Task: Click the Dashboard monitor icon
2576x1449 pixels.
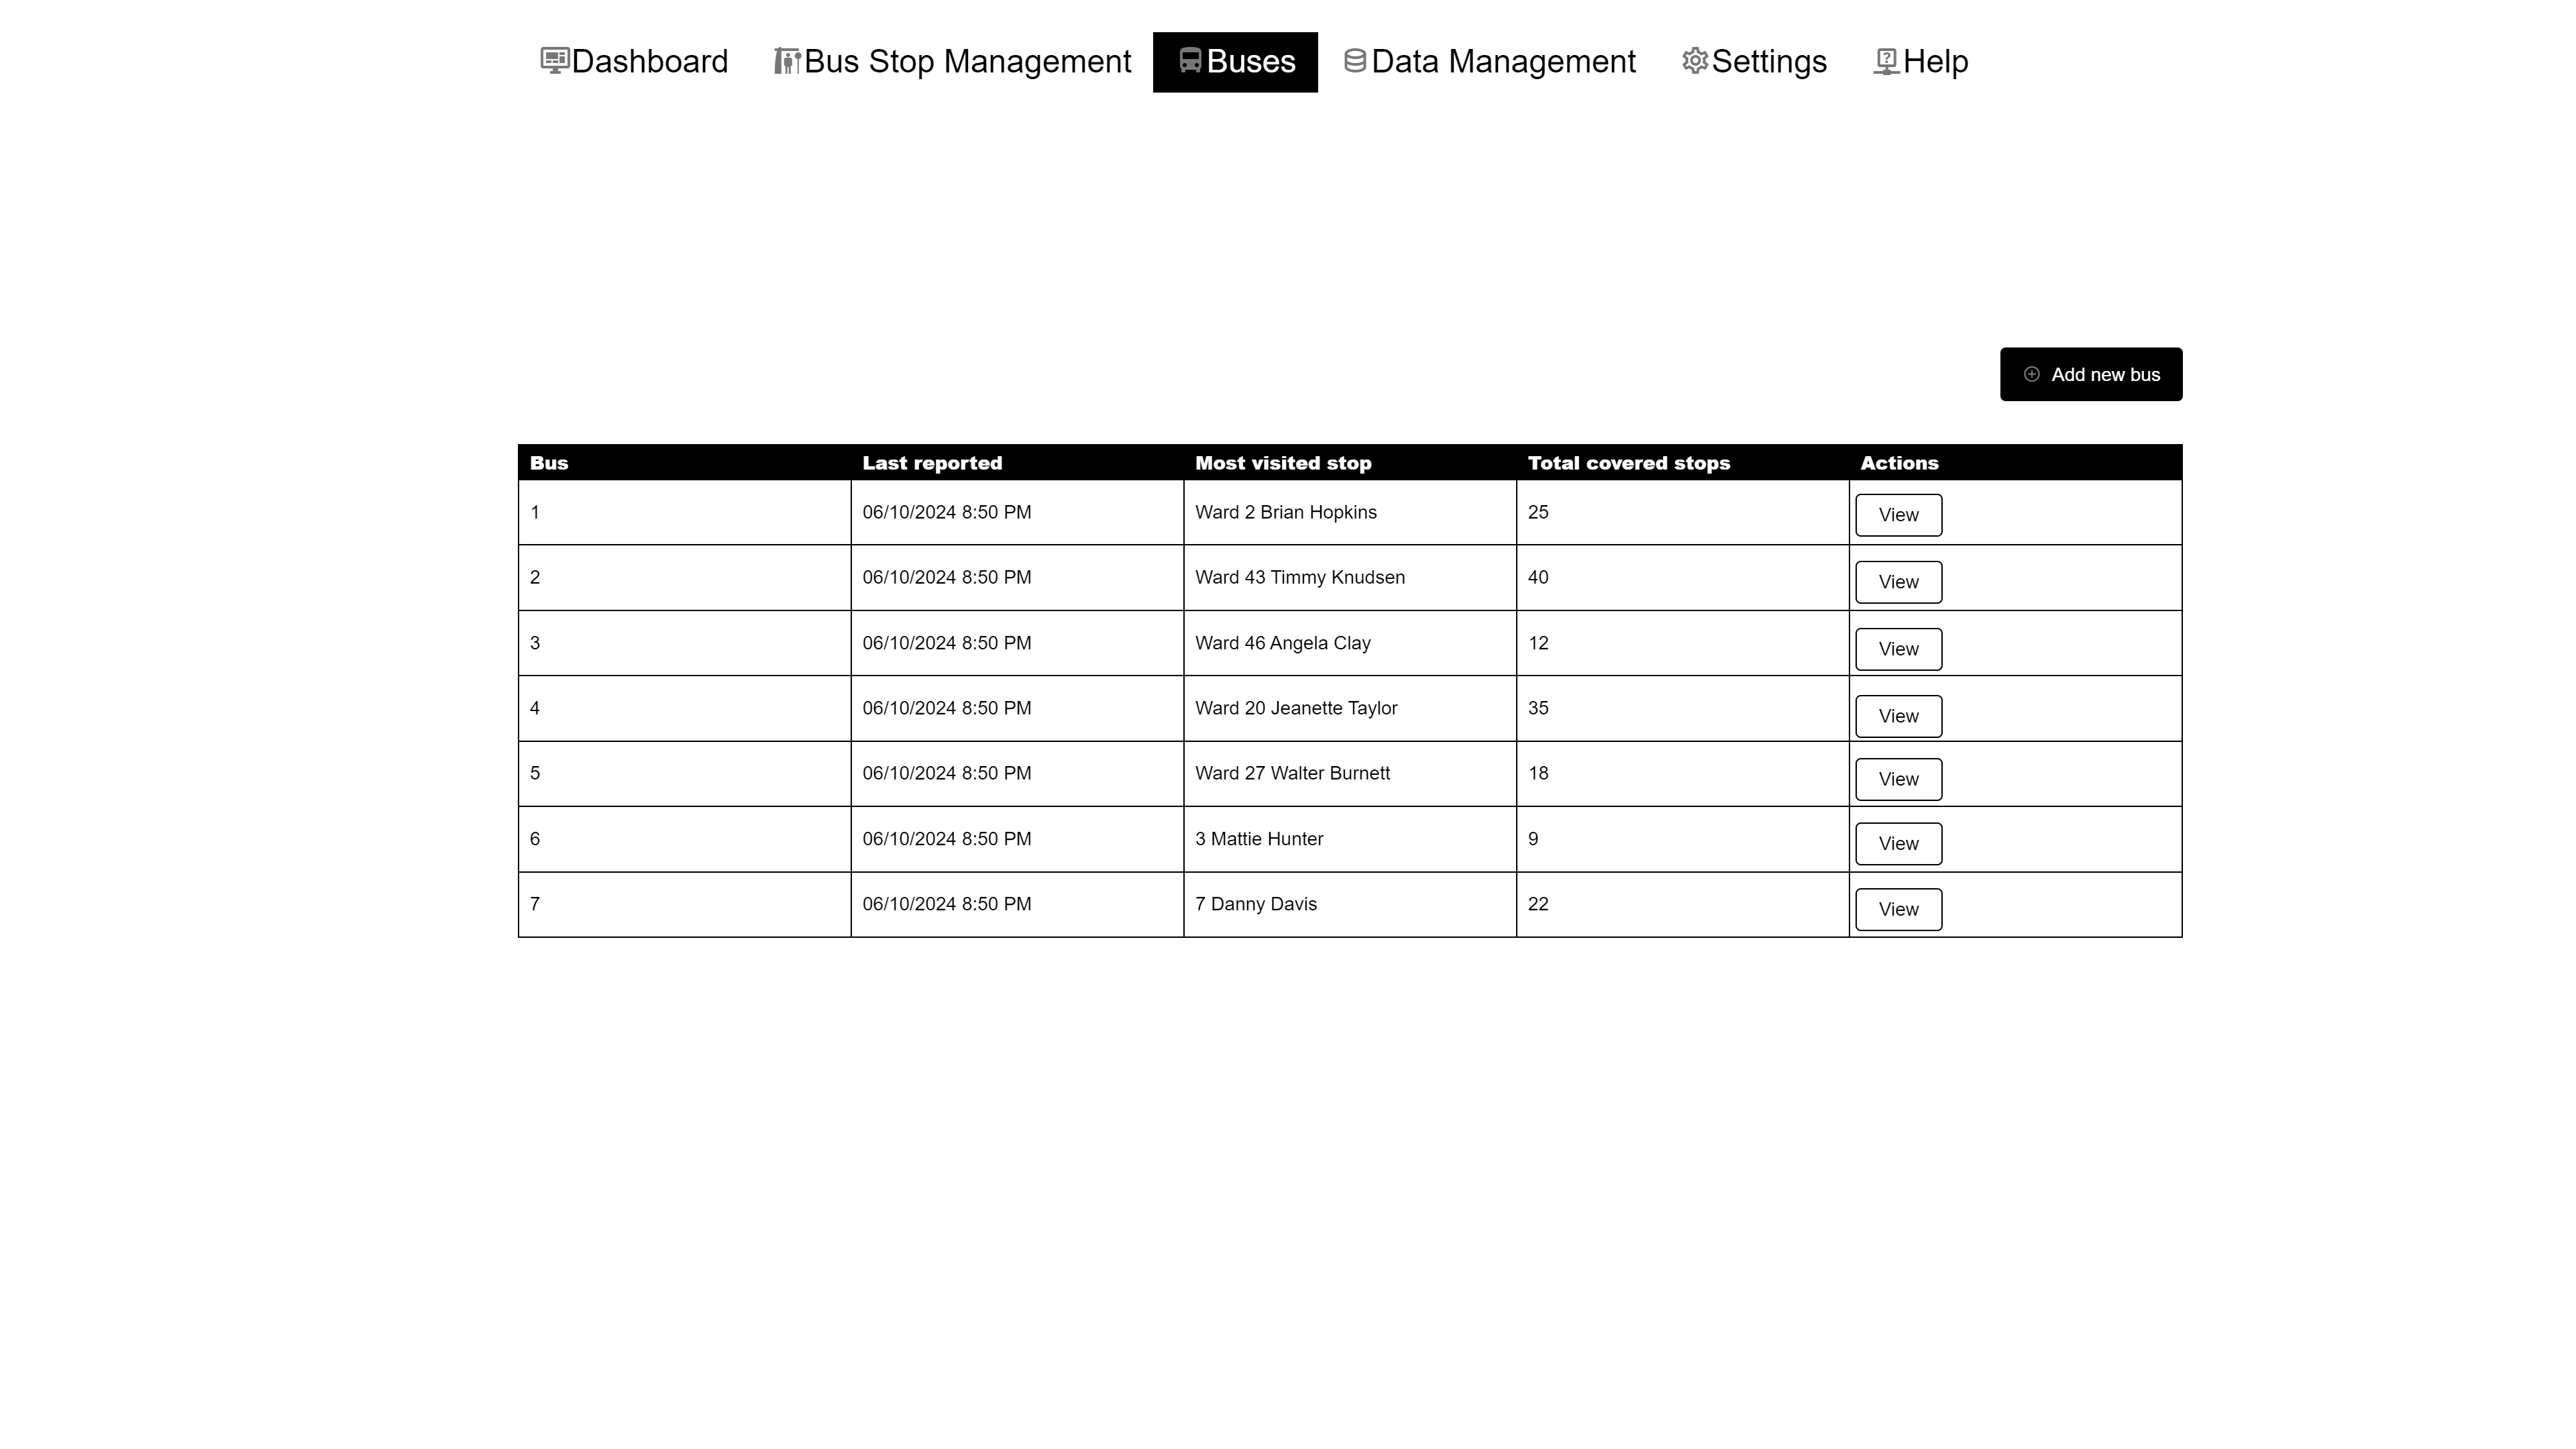Action: (x=555, y=61)
